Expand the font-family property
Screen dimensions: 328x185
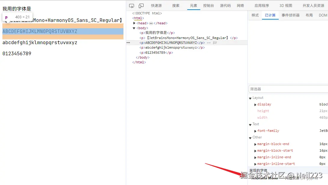[x=255, y=131]
